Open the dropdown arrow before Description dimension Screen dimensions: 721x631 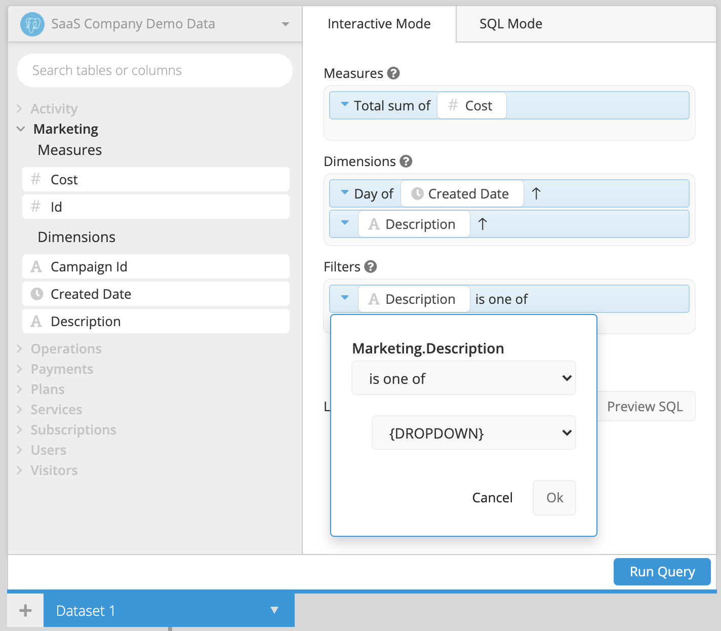point(345,223)
